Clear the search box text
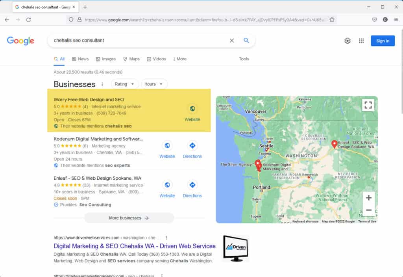The height and width of the screenshot is (277, 403). point(231,41)
